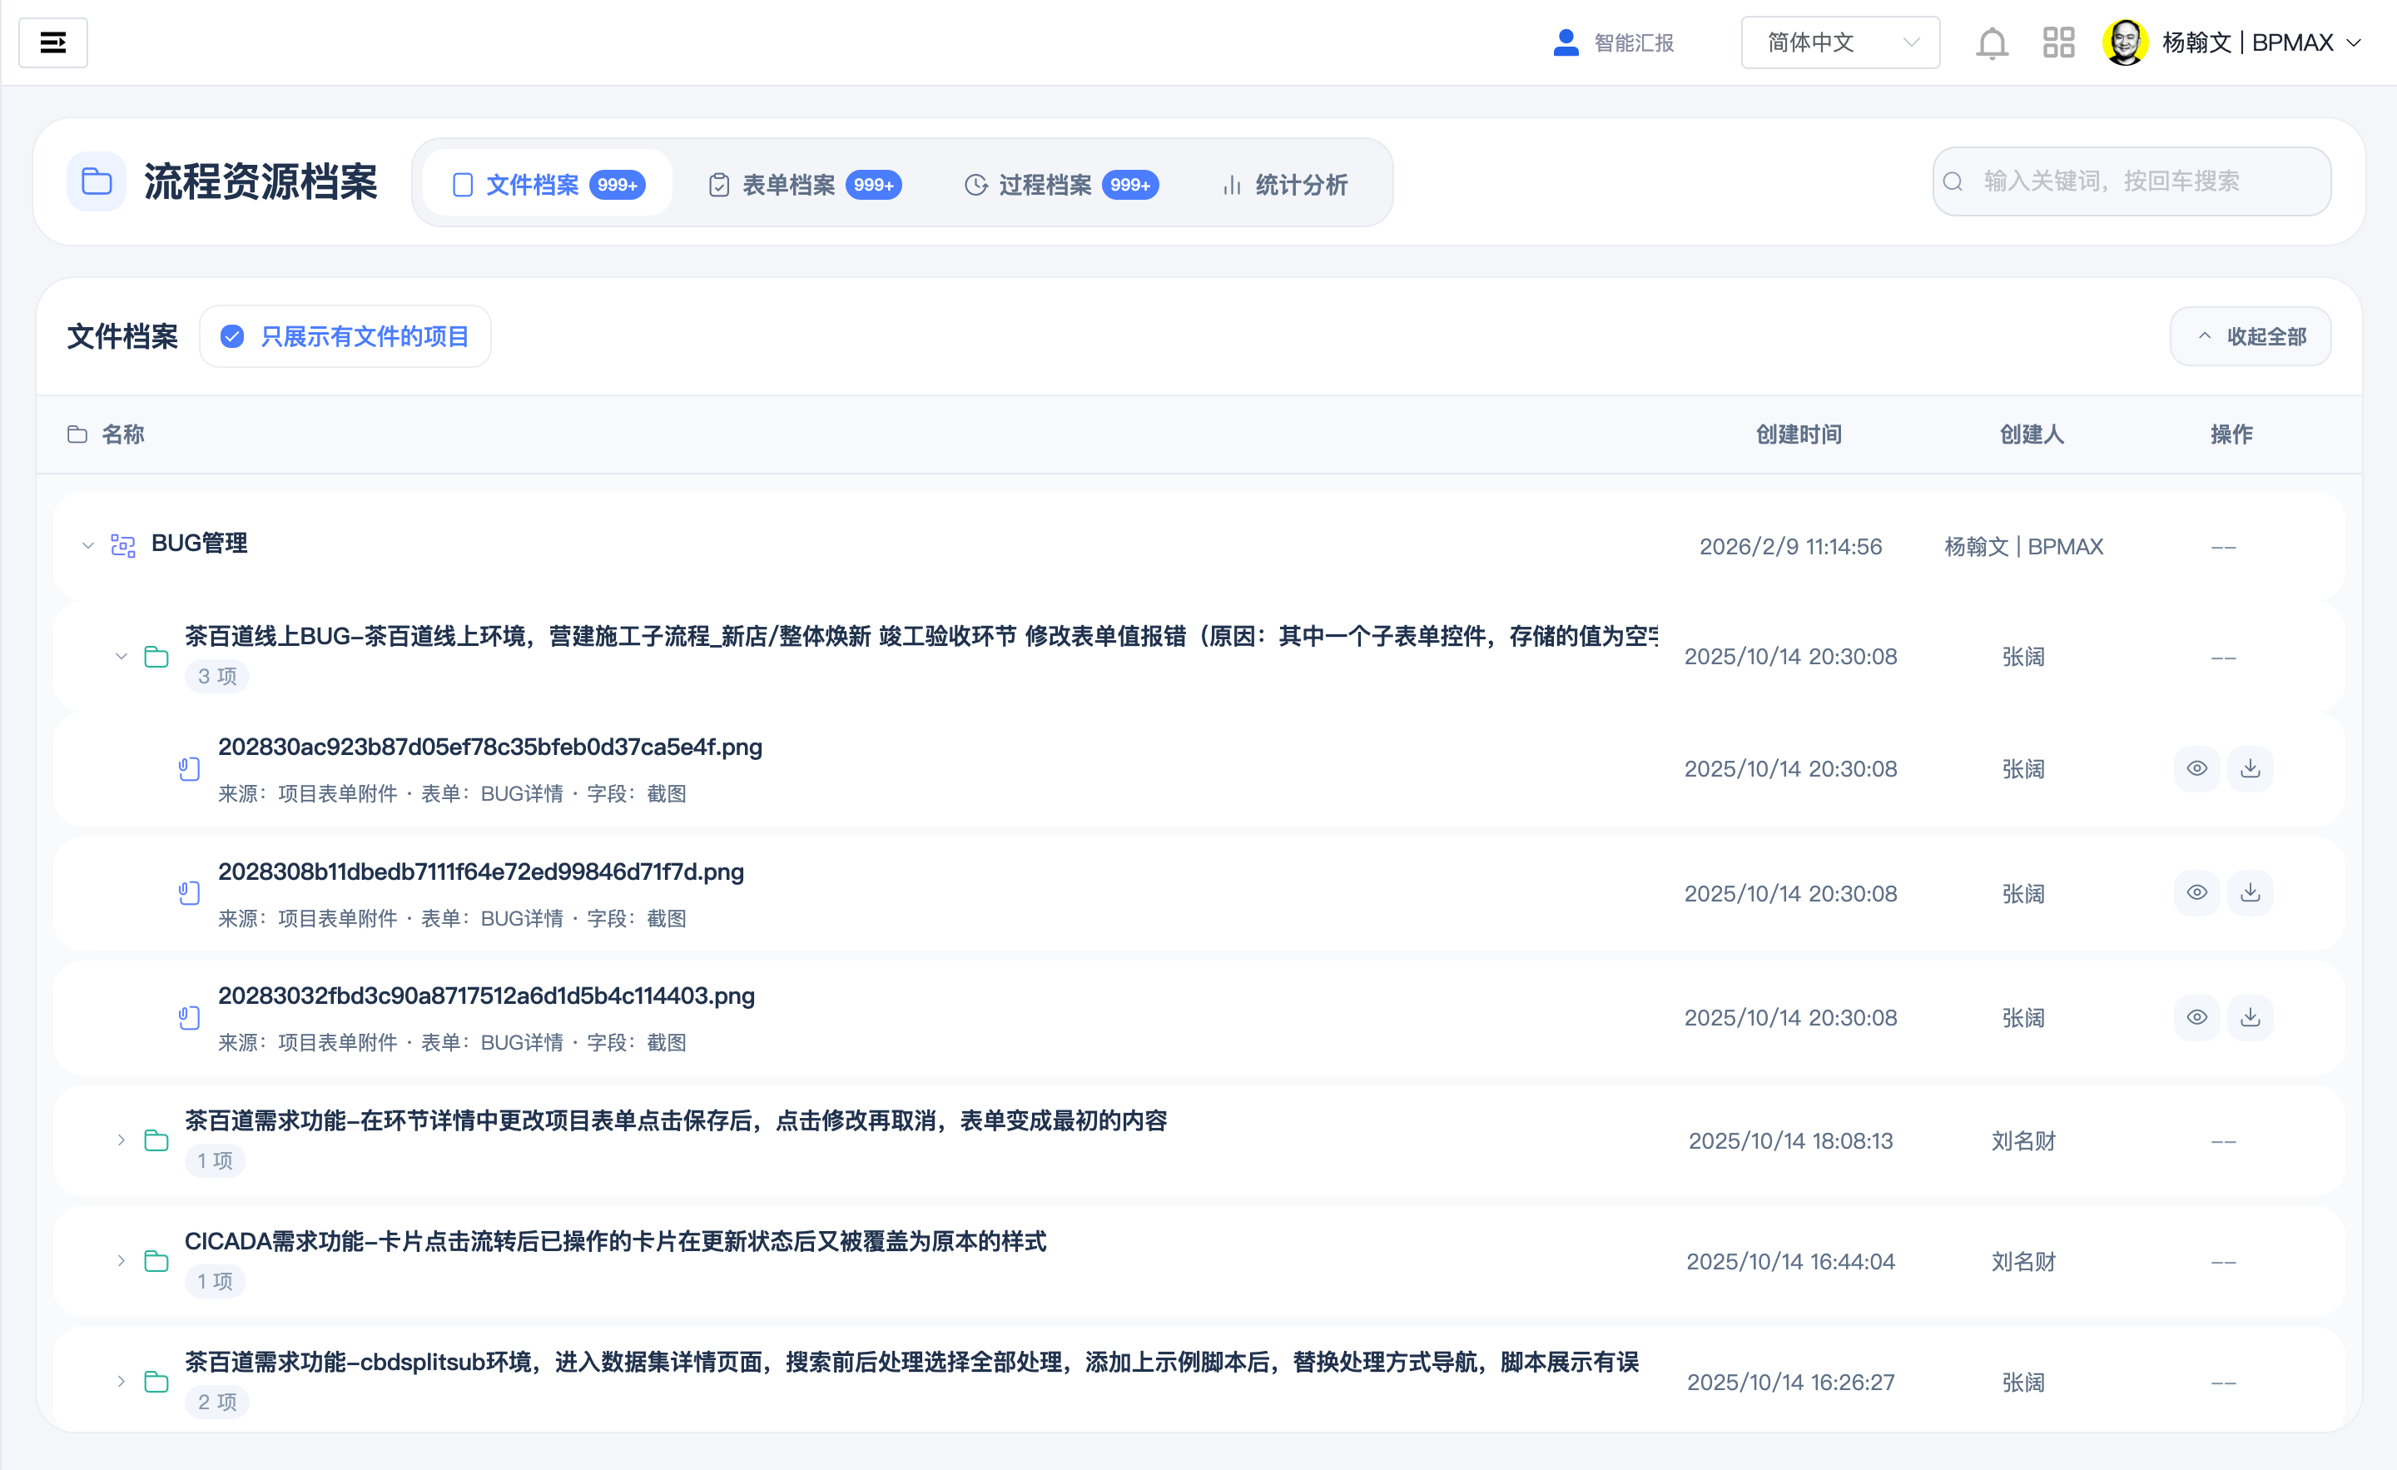Expand the 茶百道需求功能-在环节详情 folder row
This screenshot has width=2397, height=1470.
121,1140
